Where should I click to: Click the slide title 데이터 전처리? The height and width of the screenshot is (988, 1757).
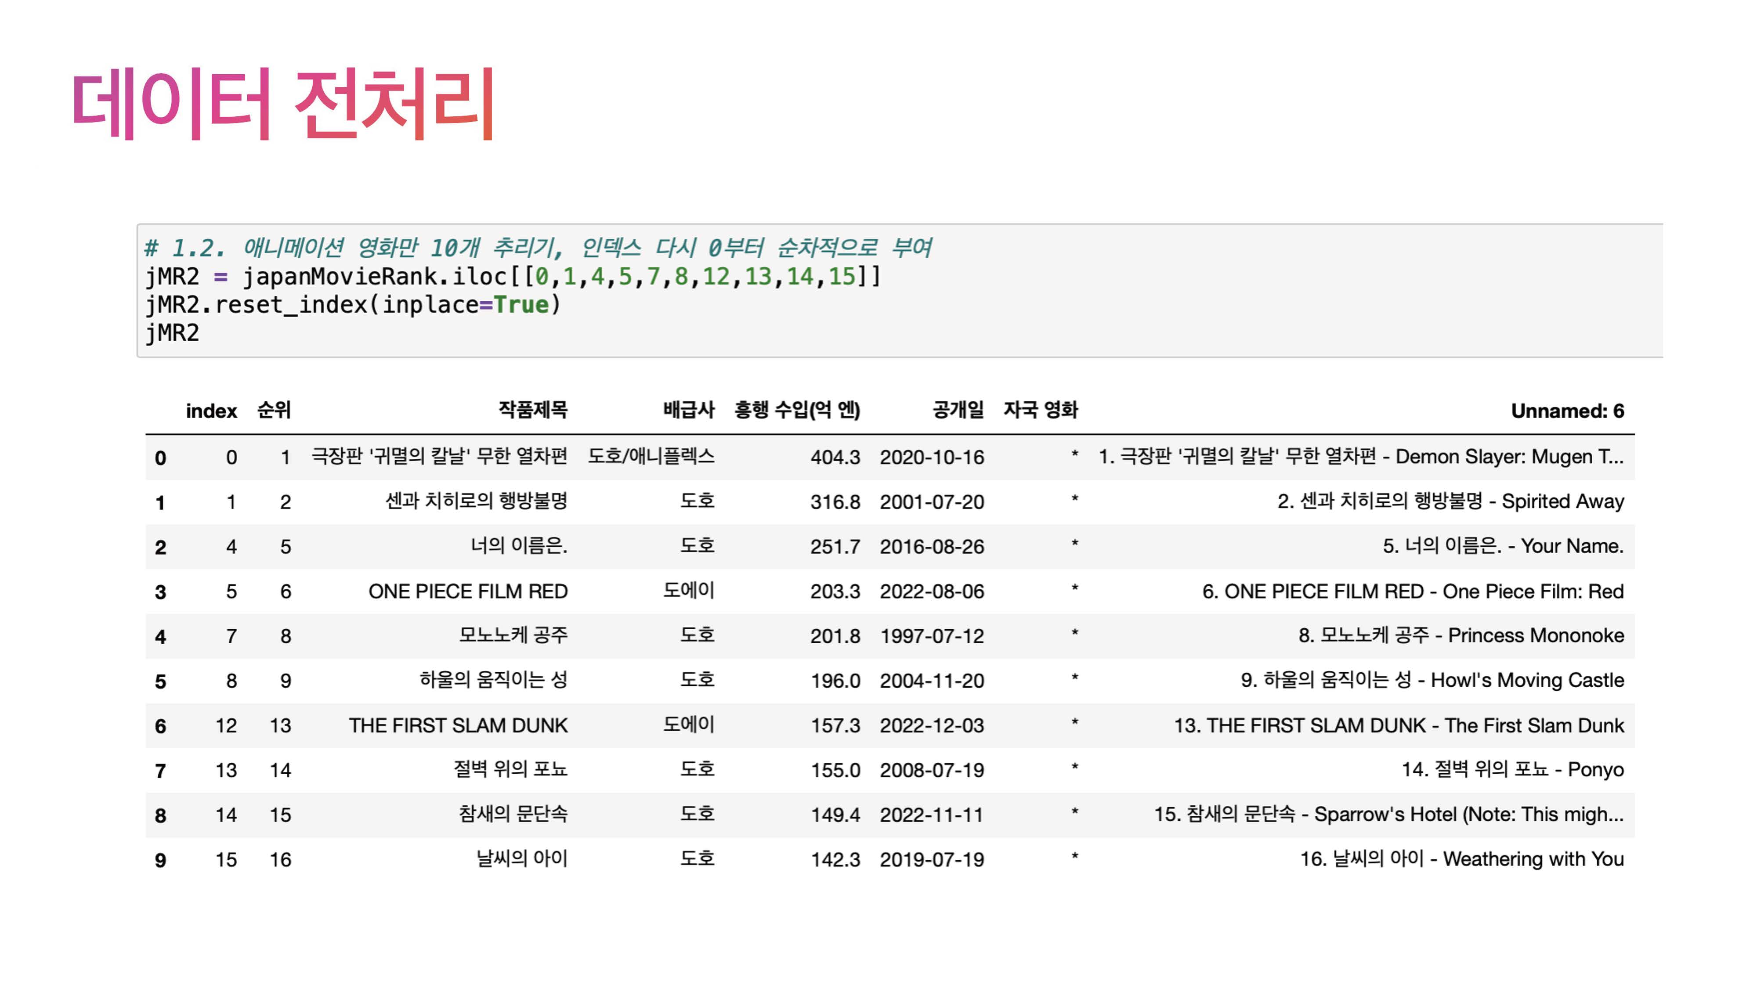[283, 104]
